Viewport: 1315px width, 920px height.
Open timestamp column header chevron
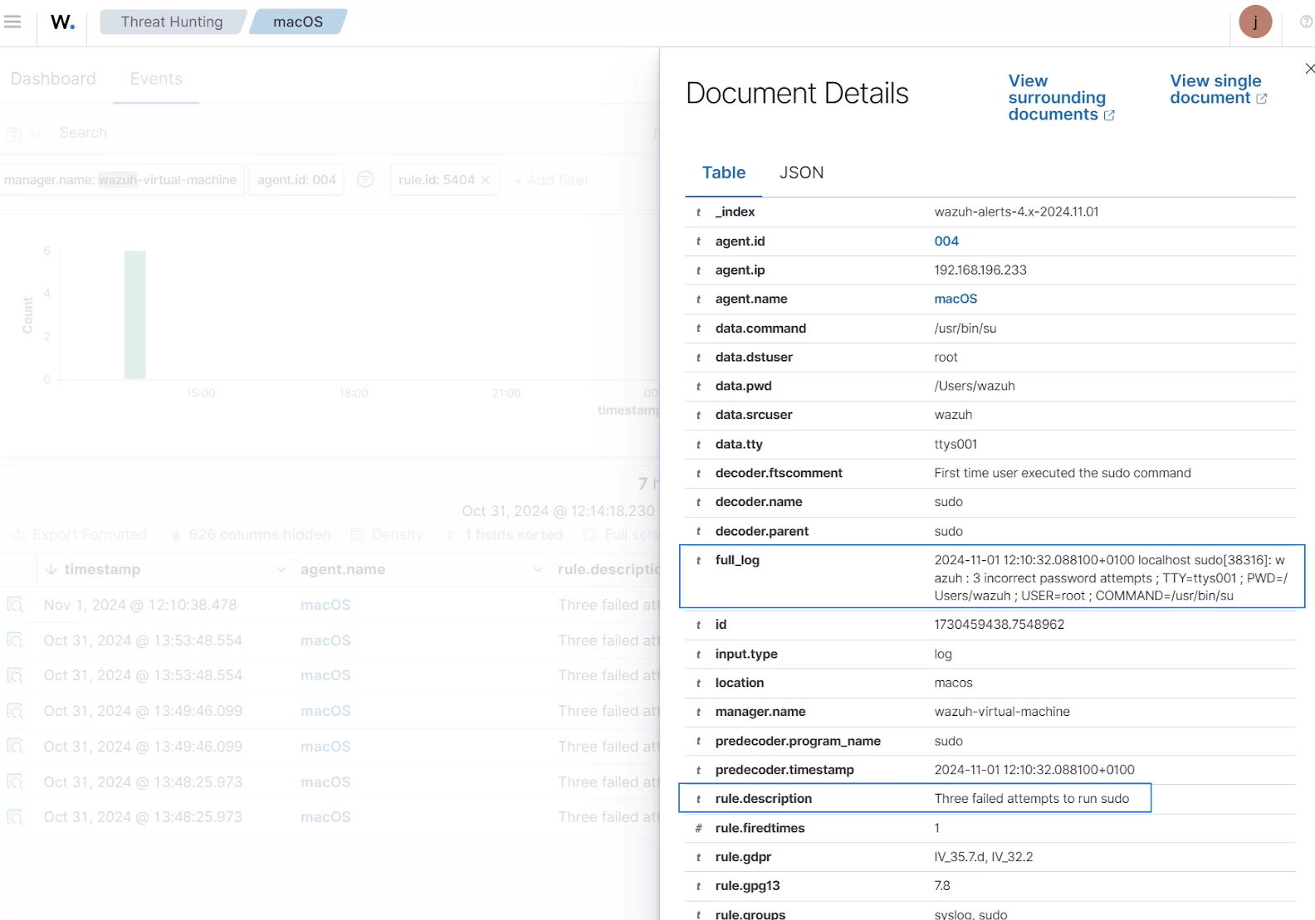click(x=281, y=570)
